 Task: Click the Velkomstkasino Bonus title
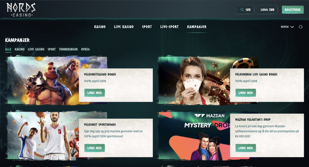point(100,74)
